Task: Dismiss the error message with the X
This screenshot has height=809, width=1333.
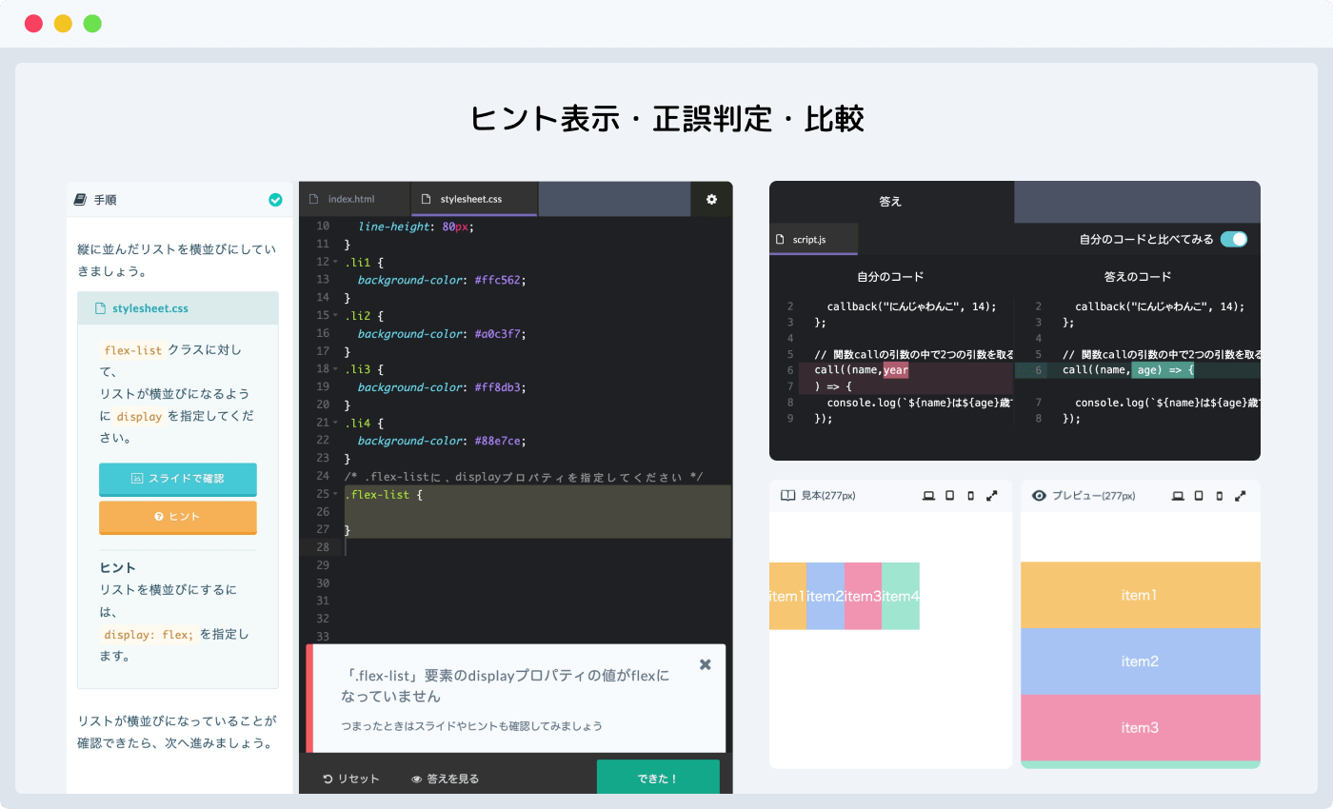Action: tap(705, 664)
